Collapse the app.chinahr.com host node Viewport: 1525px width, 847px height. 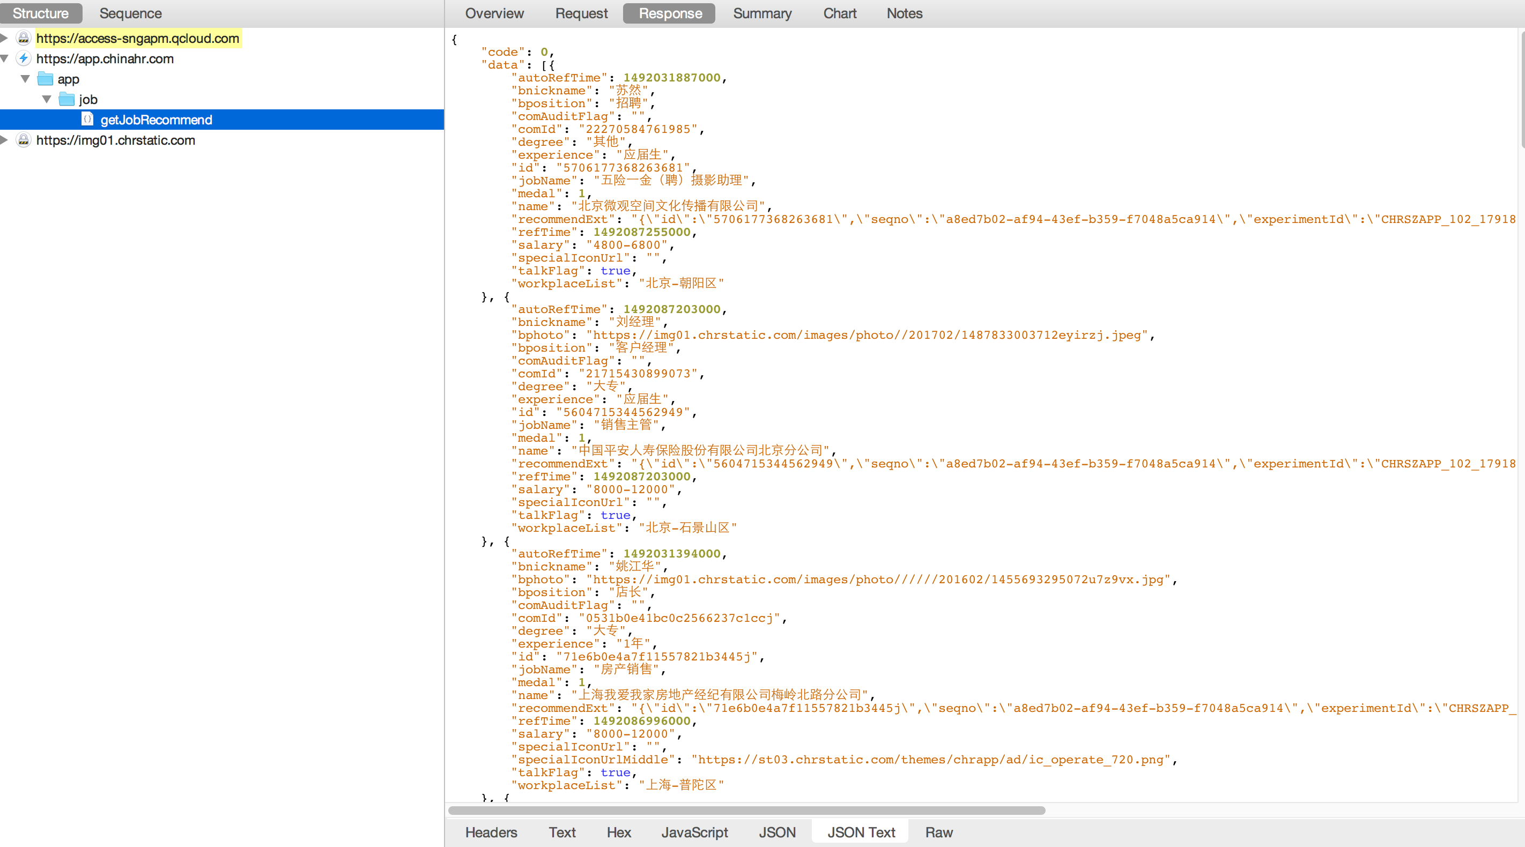(5, 58)
